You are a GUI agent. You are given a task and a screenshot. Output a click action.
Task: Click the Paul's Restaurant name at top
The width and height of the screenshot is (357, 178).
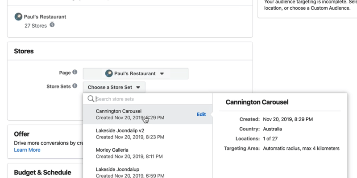pyautogui.click(x=45, y=17)
